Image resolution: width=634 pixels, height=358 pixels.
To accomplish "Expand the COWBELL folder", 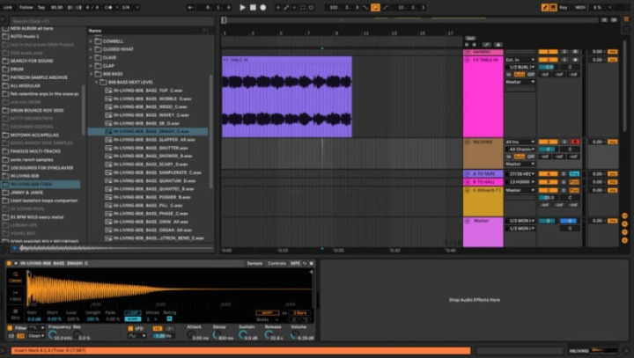I will 91,41.
